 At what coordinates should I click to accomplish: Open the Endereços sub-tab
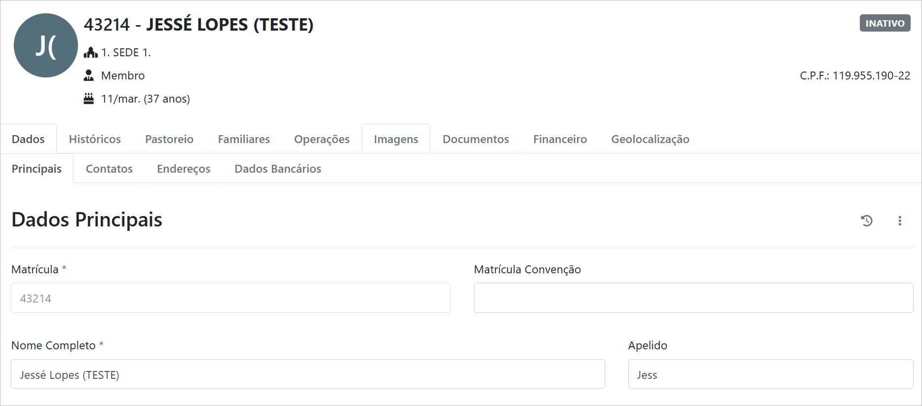point(184,169)
